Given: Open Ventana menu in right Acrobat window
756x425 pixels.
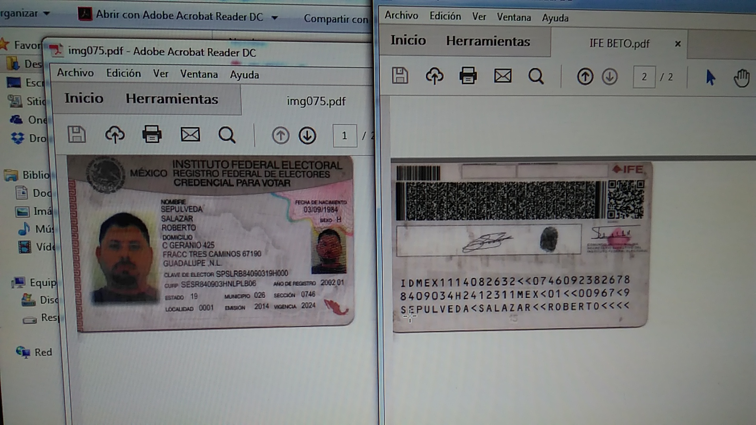Looking at the screenshot, I should coord(513,17).
